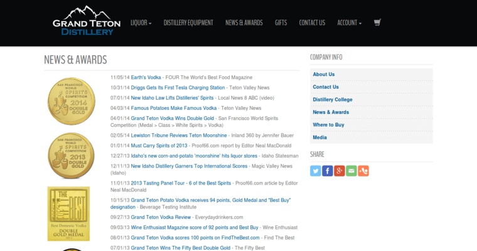Image resolution: width=477 pixels, height=251 pixels.
Task: Open Contact Us in top navigation
Action: tap(312, 23)
